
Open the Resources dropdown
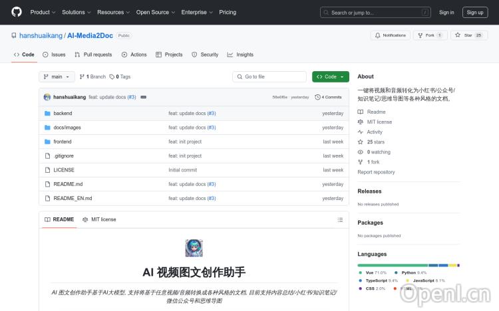coord(114,12)
